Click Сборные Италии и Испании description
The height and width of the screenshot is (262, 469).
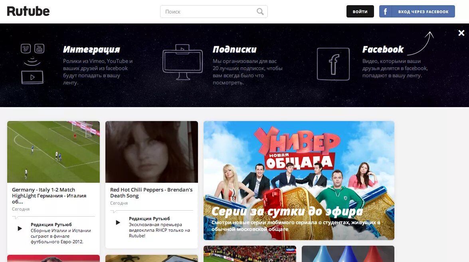point(61,236)
